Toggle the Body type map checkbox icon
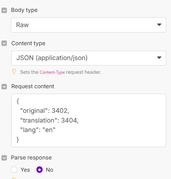 click(4, 10)
